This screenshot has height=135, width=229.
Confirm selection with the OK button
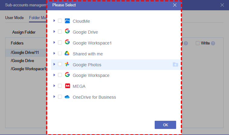click(165, 125)
